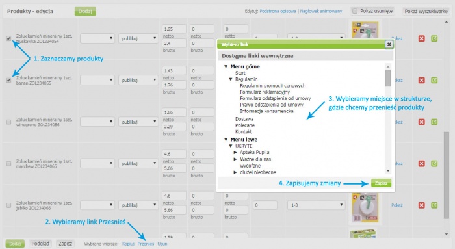Expand the Apteka Pupila tree branch

pos(235,152)
